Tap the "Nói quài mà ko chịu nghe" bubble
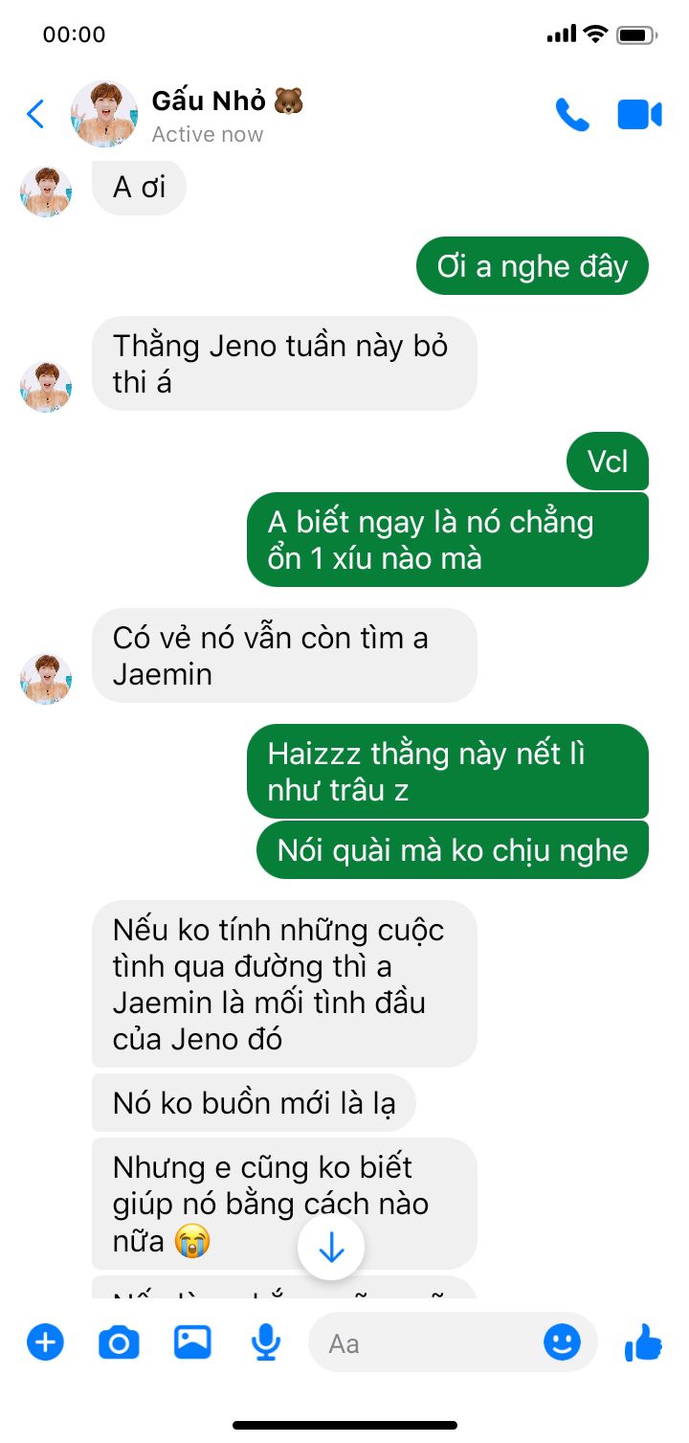Viewport: 689px width, 1443px height. 452,850
